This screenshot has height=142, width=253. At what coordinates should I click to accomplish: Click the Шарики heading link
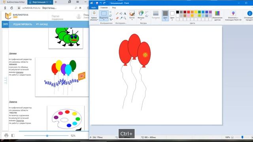[x=13, y=53]
